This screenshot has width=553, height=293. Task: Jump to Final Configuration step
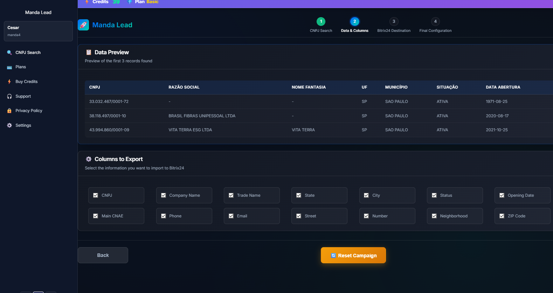(435, 22)
